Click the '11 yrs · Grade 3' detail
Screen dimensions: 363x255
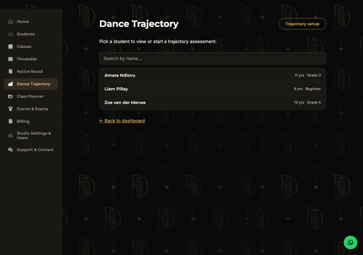[x=308, y=75]
